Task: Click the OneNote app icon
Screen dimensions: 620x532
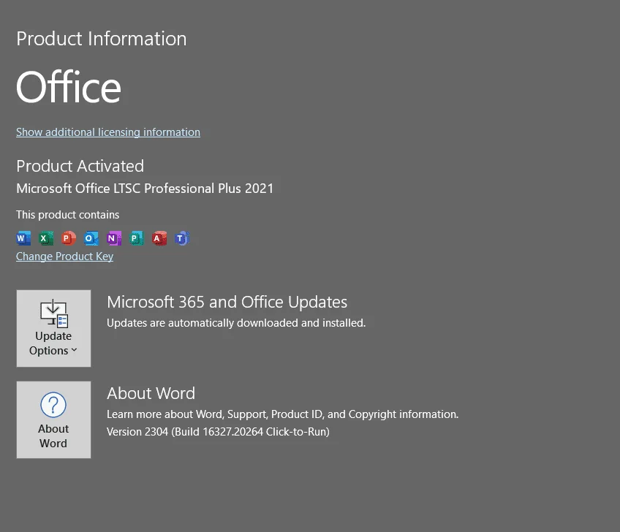Action: 114,238
